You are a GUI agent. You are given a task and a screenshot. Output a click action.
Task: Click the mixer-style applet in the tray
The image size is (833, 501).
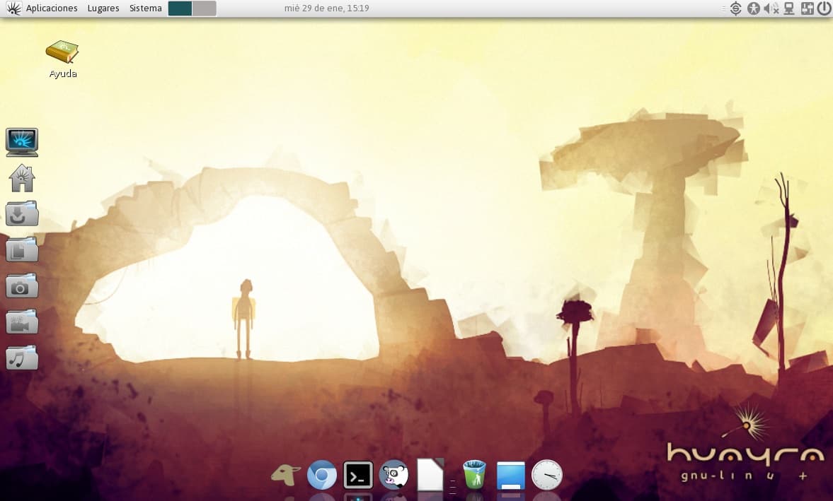[x=807, y=8]
